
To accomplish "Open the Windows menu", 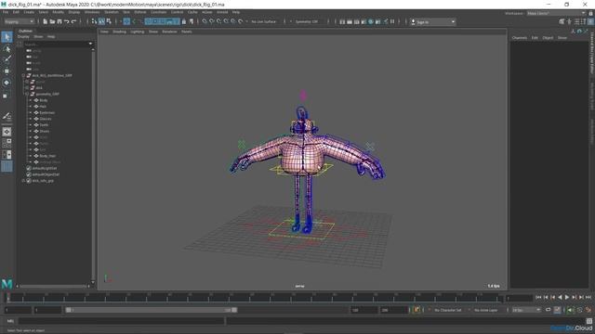I will (92, 12).
